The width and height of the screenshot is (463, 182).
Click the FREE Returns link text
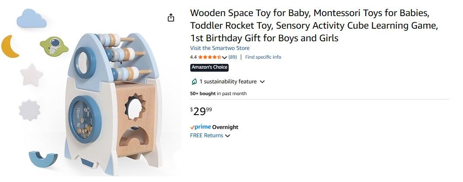pos(206,136)
